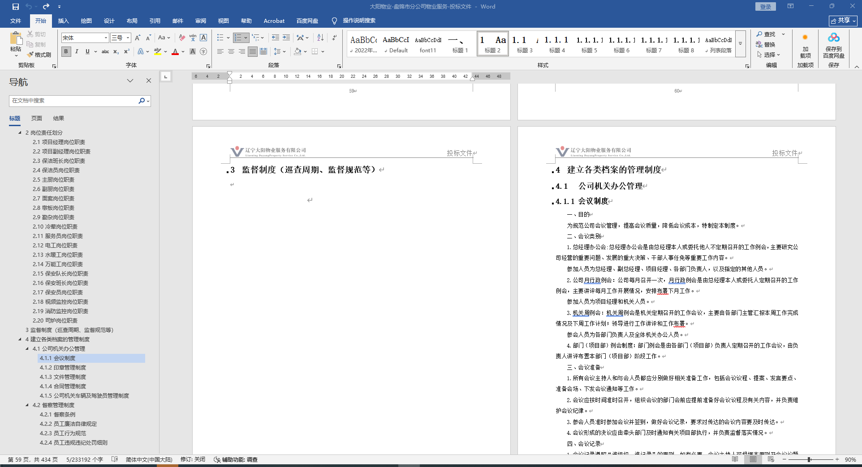Switch to the 布局 (Layout) ribbon tab
Image resolution: width=862 pixels, height=467 pixels.
pos(132,21)
